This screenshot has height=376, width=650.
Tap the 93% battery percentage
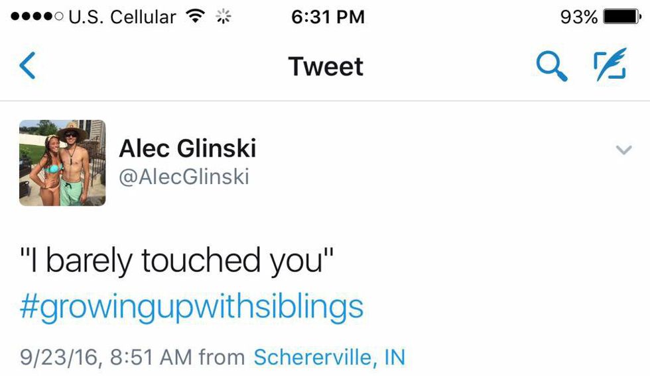tap(578, 17)
